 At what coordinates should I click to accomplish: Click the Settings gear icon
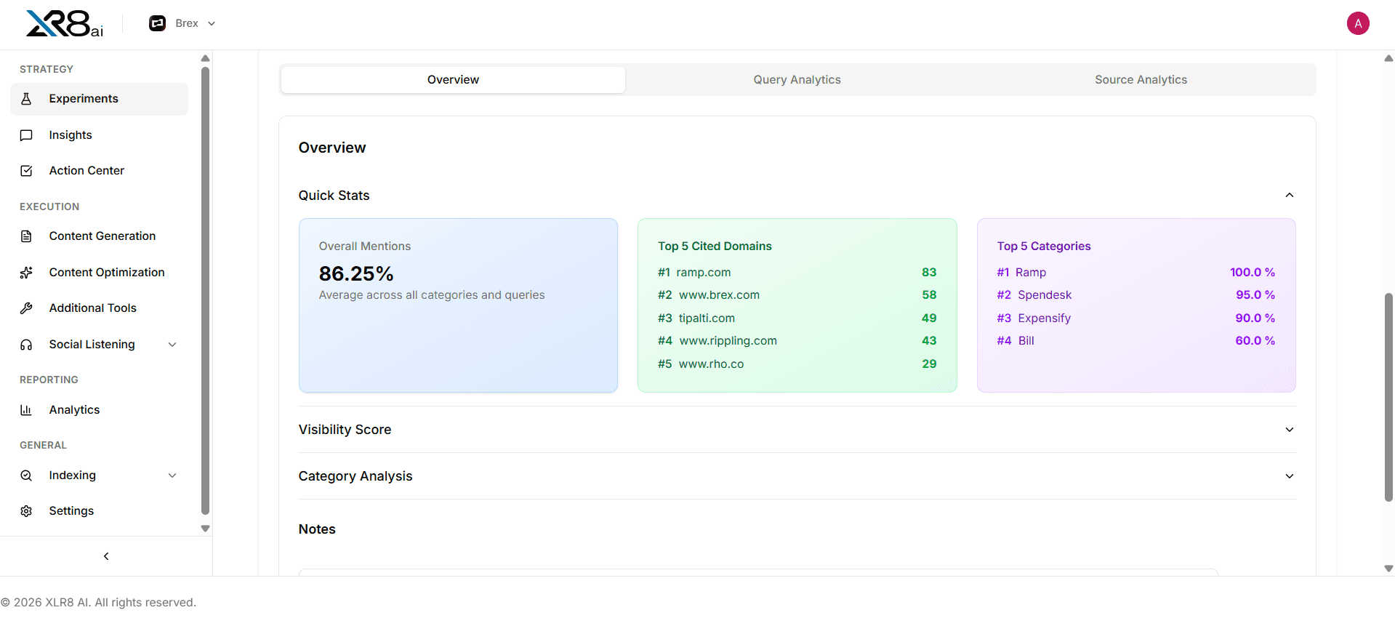tap(26, 511)
